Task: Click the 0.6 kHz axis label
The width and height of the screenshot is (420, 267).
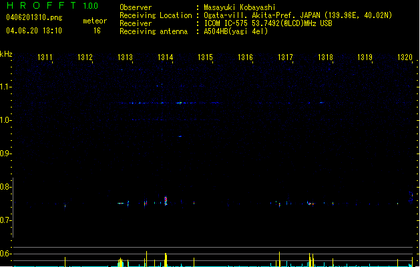Action: (5, 254)
